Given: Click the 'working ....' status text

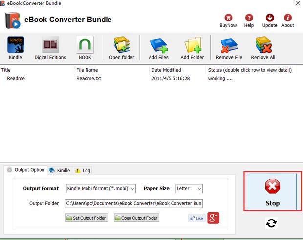Looking at the screenshot, I should point(220,79).
